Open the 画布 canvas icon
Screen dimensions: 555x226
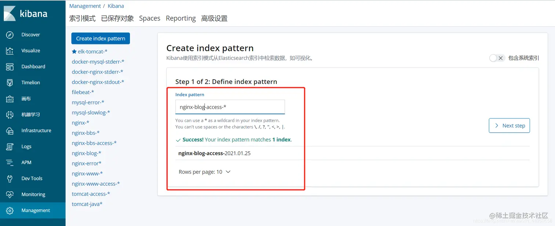(x=10, y=99)
